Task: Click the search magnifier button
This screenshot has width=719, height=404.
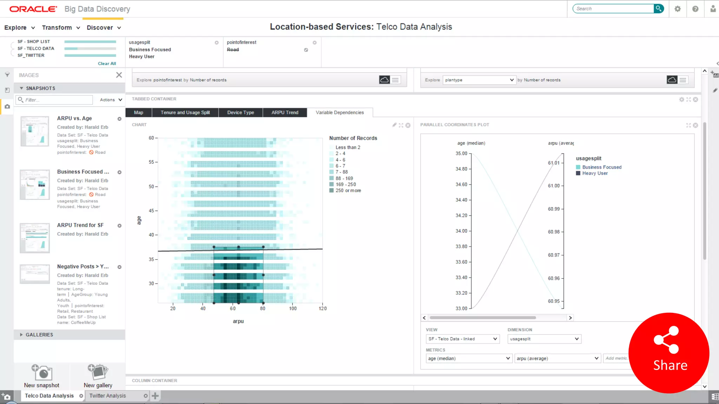Action: click(659, 8)
